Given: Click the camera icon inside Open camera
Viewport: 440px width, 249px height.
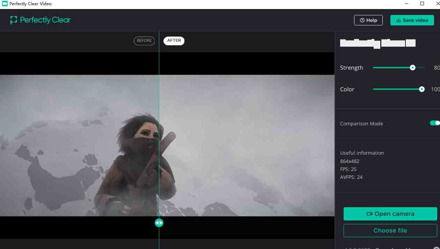Looking at the screenshot, I should pos(369,214).
